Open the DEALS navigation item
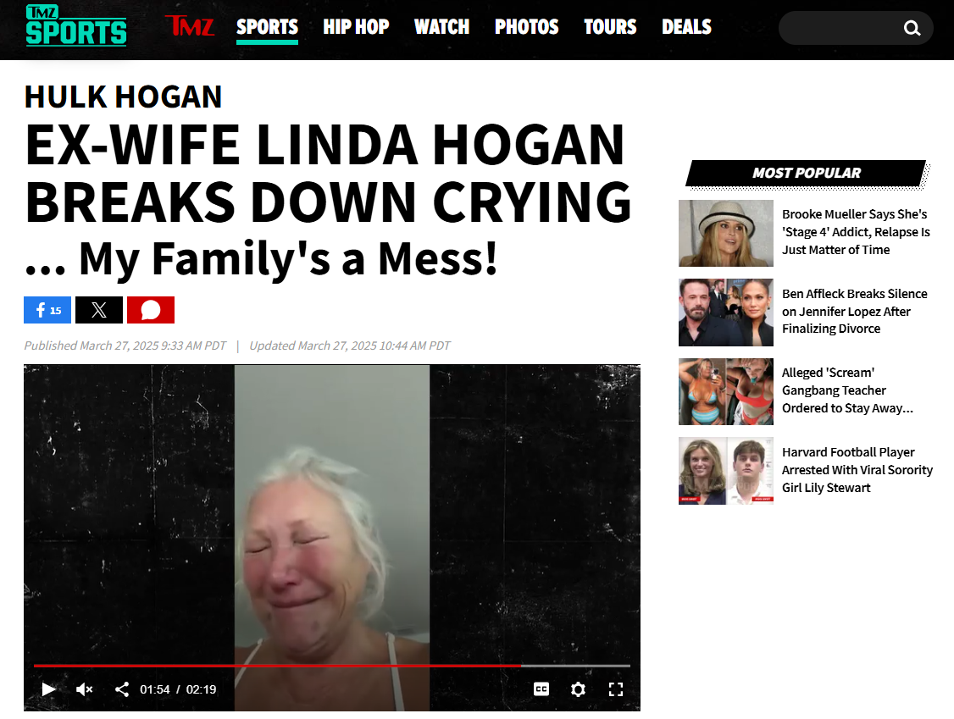954x719 pixels. click(x=686, y=27)
